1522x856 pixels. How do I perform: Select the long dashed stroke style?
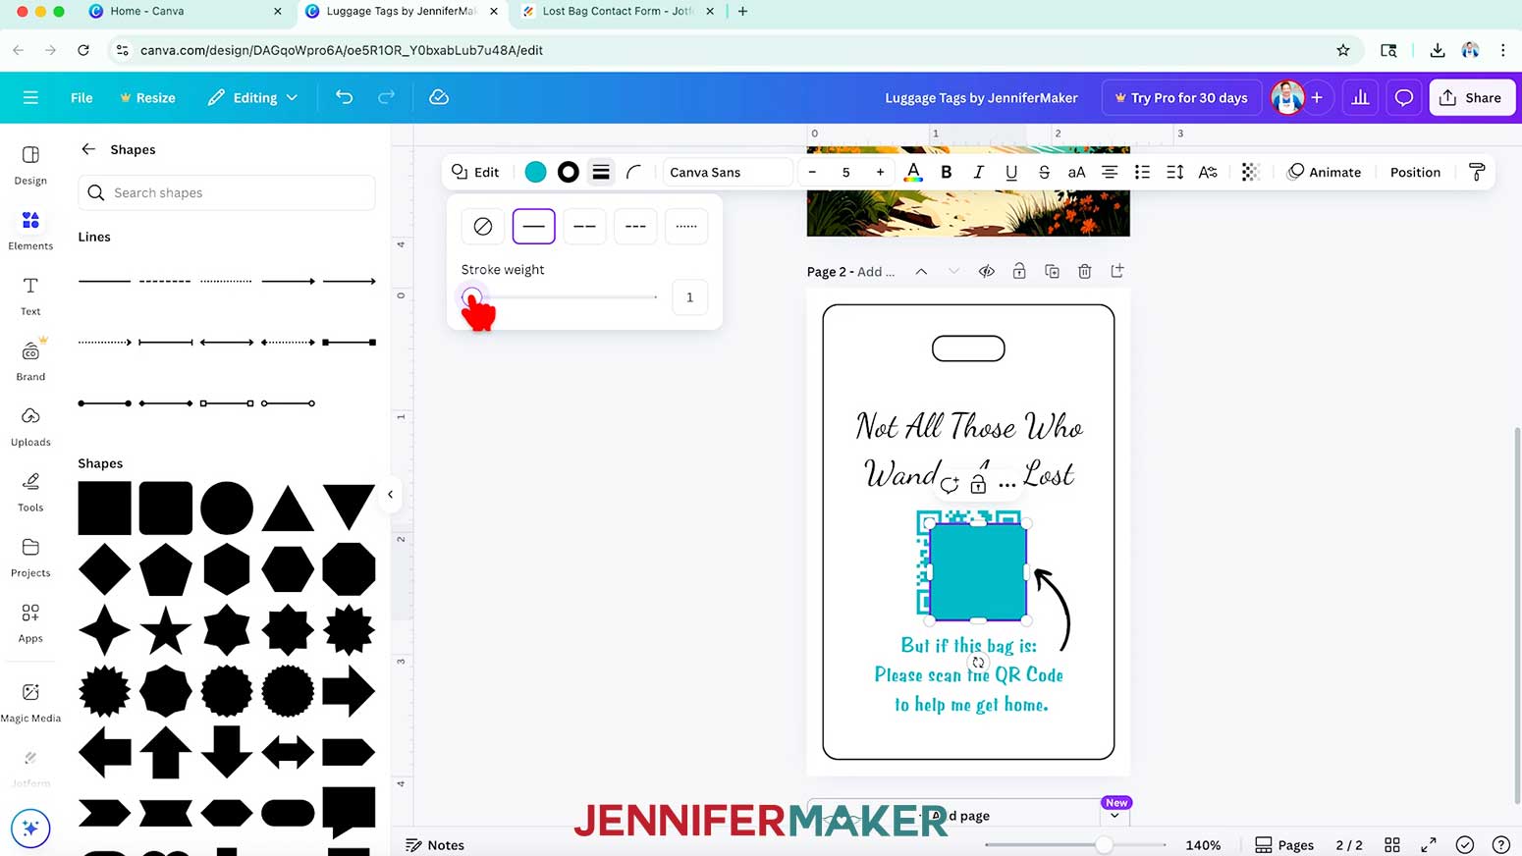coord(584,226)
